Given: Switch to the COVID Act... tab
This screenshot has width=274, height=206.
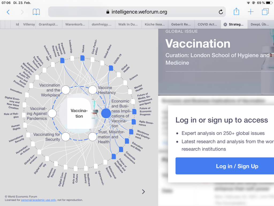Looking at the screenshot, I should pyautogui.click(x=207, y=24).
